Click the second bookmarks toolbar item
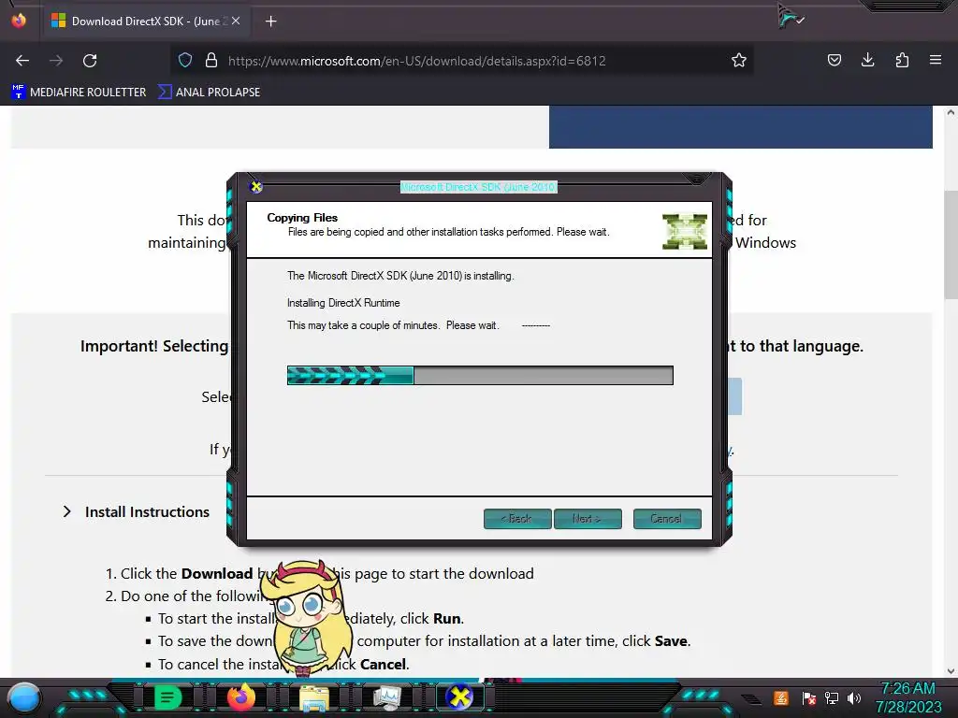Viewport: 958px width, 718px height. pyautogui.click(x=209, y=93)
